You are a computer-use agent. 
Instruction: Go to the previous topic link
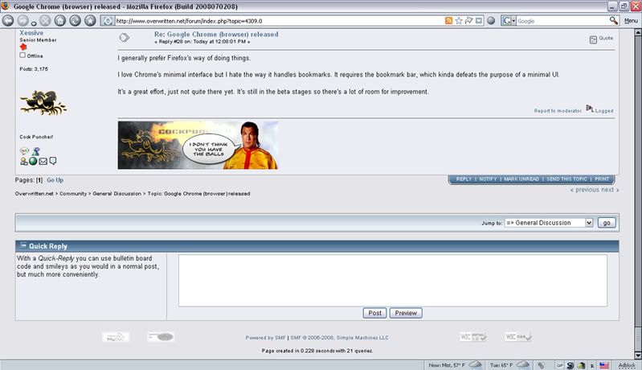tap(584, 190)
